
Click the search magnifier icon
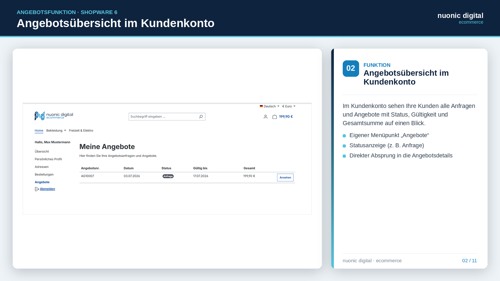coord(201,117)
